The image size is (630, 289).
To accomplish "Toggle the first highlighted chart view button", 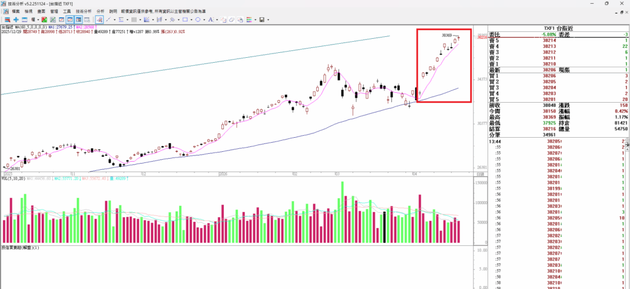I will click(69, 20).
